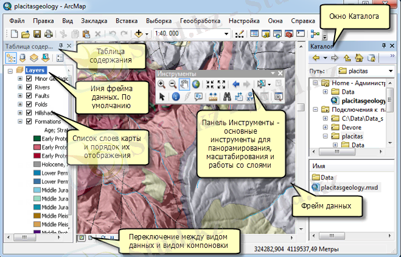Click the Add Data button

(139, 34)
